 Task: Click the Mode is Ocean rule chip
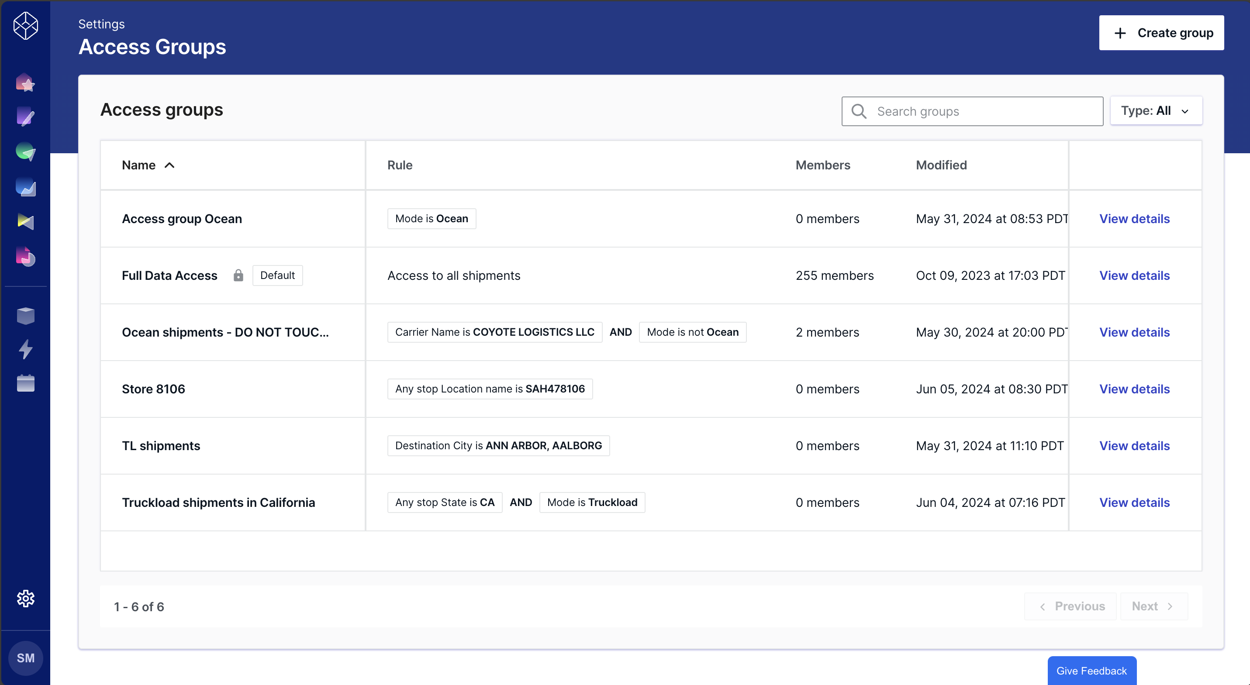coord(432,219)
